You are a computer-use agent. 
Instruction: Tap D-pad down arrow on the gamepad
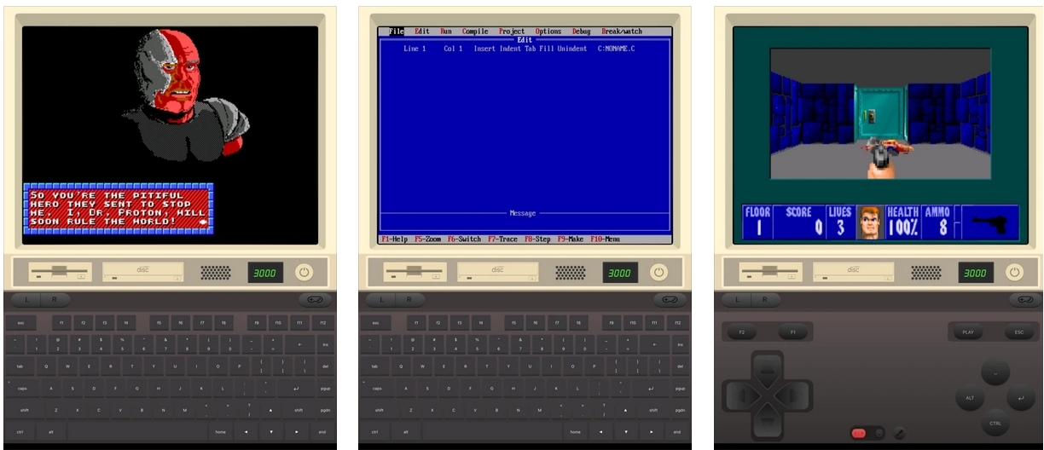point(767,420)
